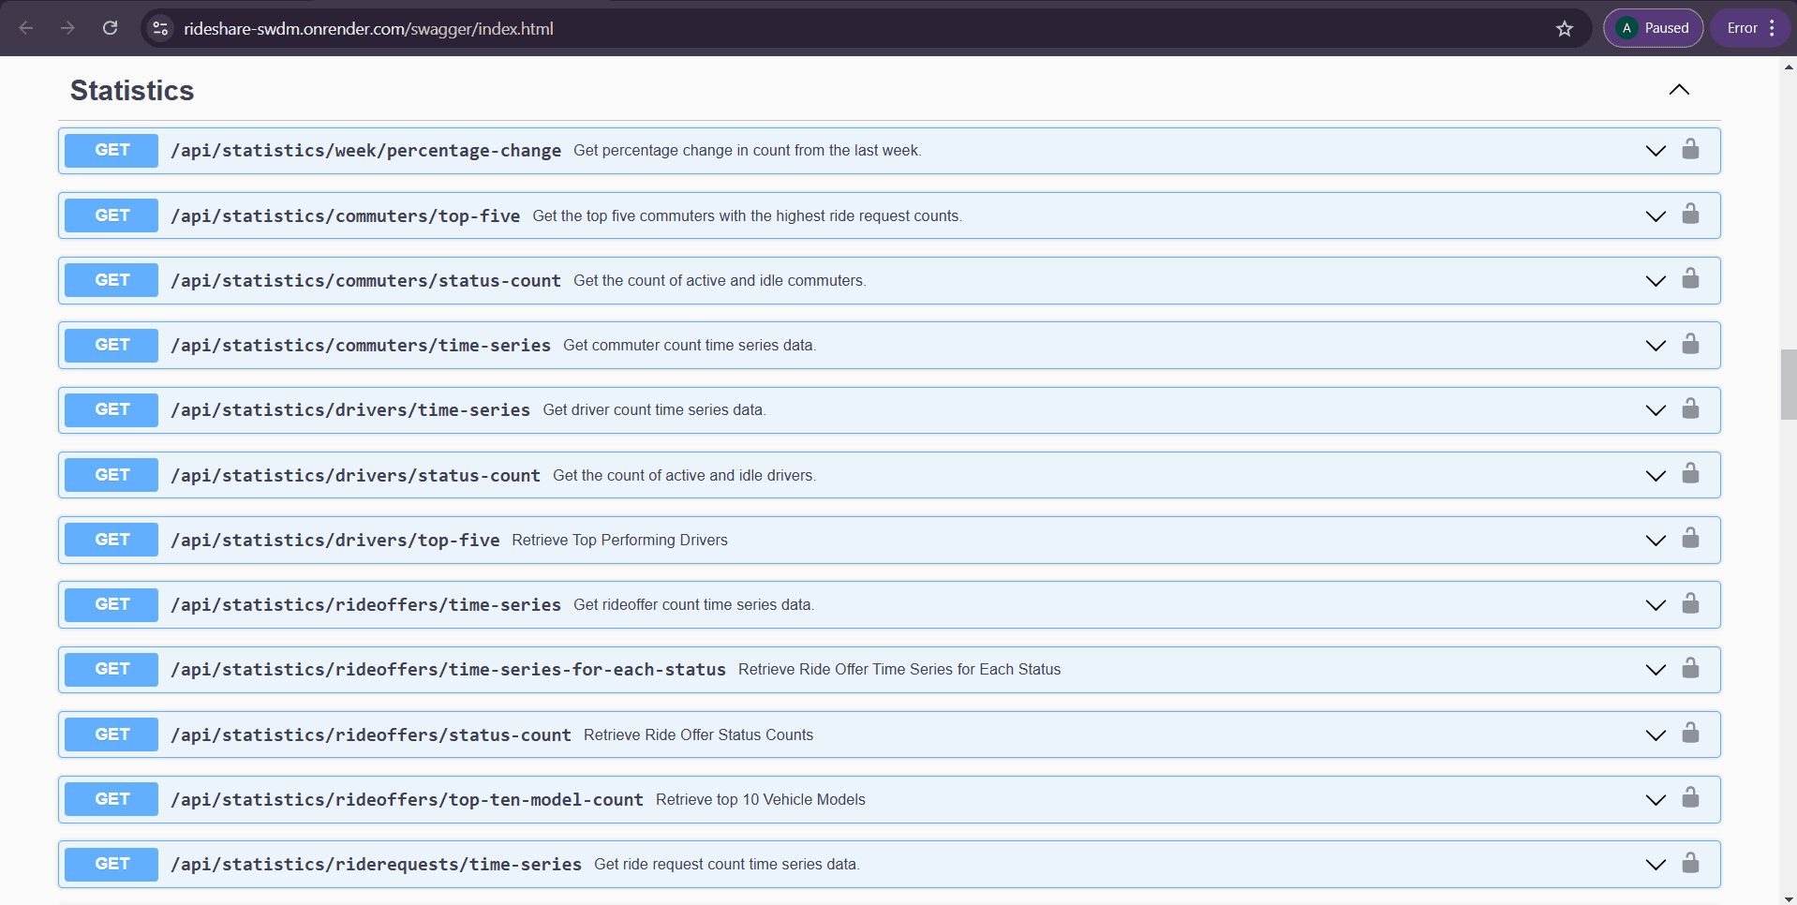Open /api/statistics/rideoffers/time-series-for-each-status path
The image size is (1797, 905).
[449, 670]
